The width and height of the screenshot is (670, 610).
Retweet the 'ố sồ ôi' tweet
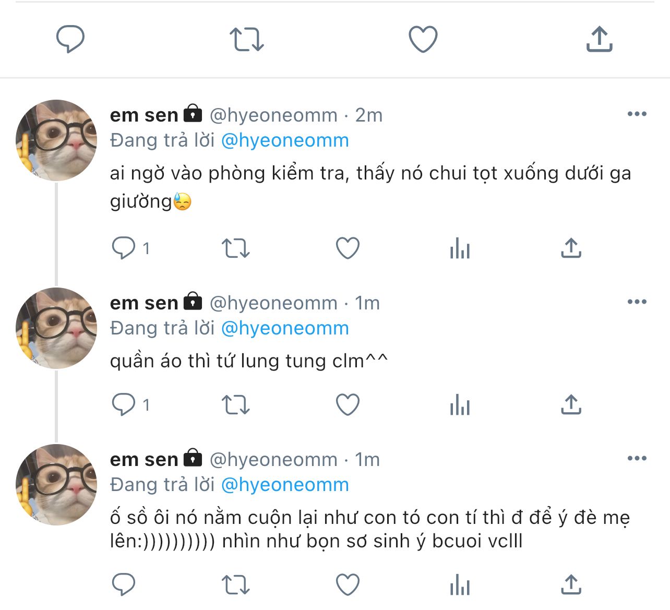(x=236, y=585)
